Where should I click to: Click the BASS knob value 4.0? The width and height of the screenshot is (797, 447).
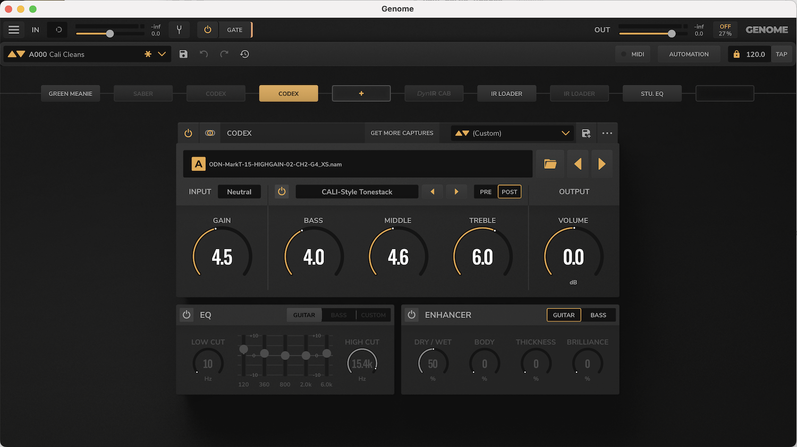[313, 256]
